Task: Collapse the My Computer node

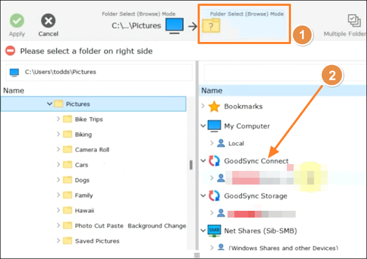Action: click(203, 126)
